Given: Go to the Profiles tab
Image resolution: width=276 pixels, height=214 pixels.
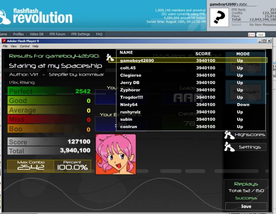Looking at the screenshot, I should (18, 34).
